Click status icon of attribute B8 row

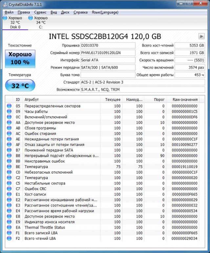point(9,155)
